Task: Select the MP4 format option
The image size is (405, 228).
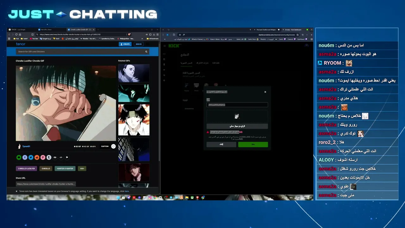Action: [93, 146]
